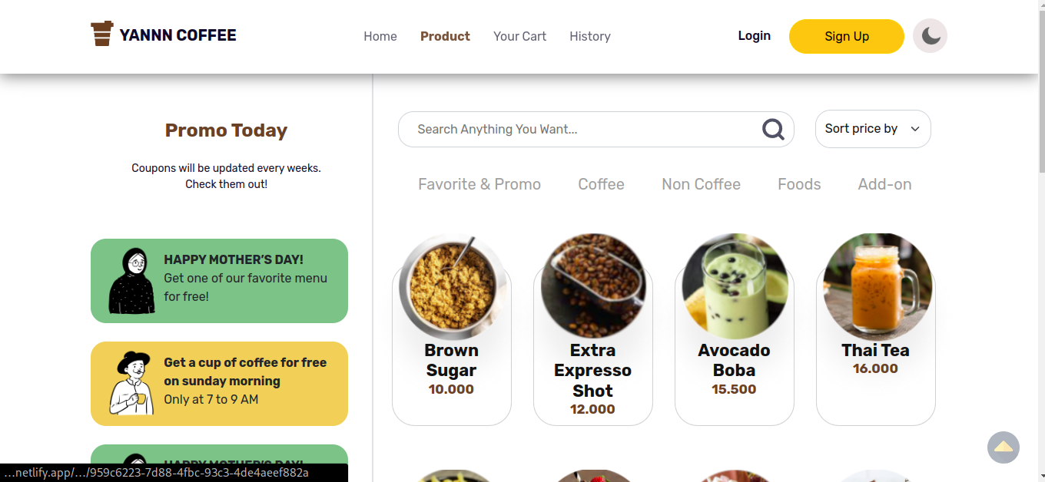The height and width of the screenshot is (482, 1045).
Task: Click the Sign Up button
Action: (x=846, y=36)
